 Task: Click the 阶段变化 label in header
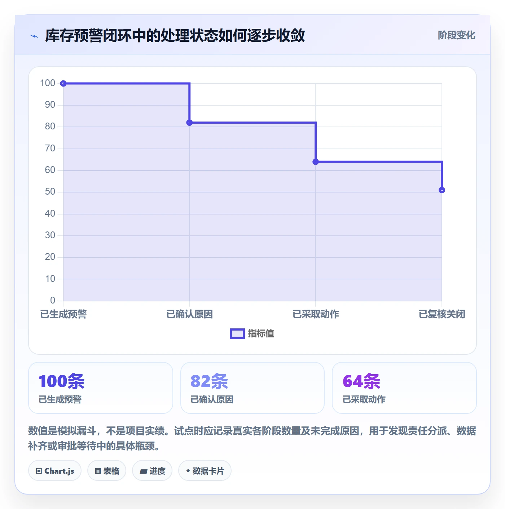(x=456, y=35)
